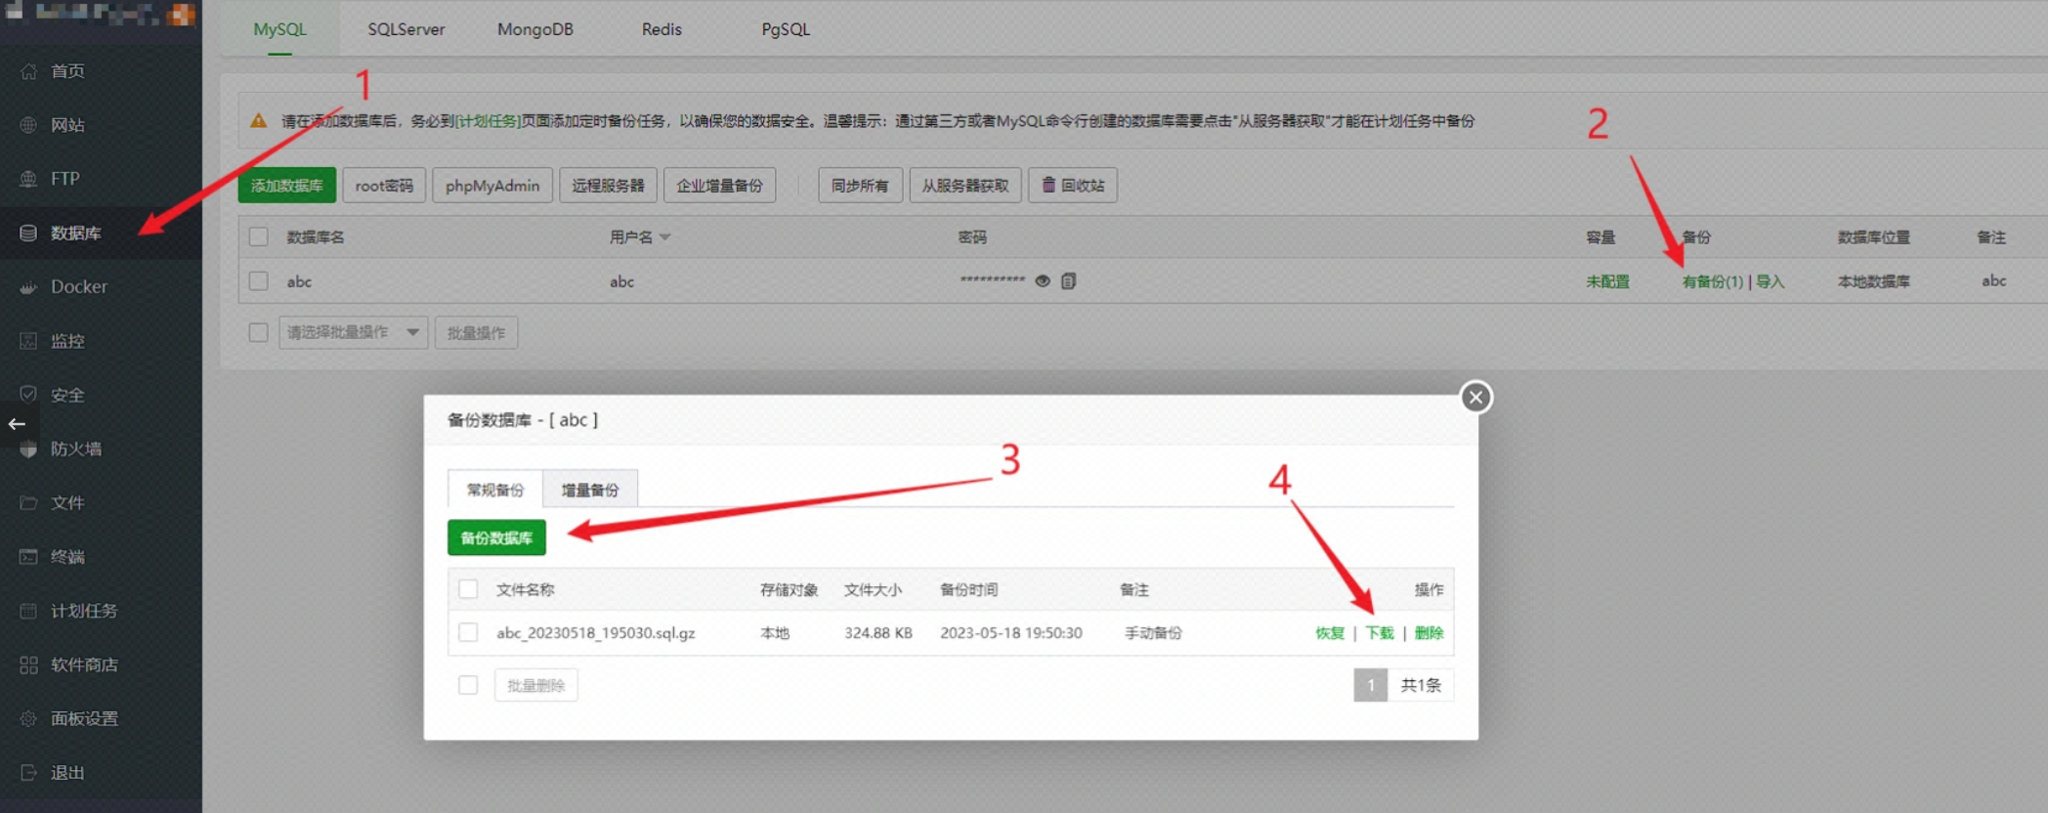
Task: Click the logout icon in sidebar
Action: point(28,773)
